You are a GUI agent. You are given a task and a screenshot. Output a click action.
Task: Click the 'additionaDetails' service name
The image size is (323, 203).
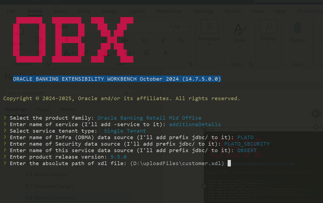(195, 124)
